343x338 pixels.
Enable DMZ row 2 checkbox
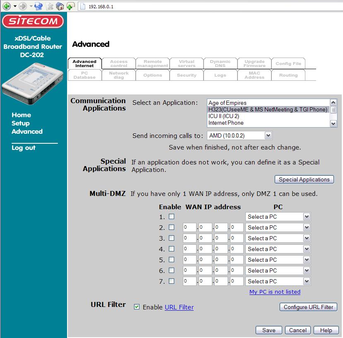click(171, 227)
